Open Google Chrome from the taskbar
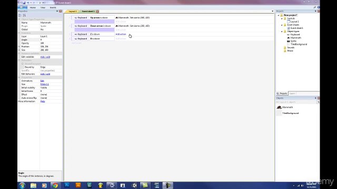The image size is (337, 189). click(55, 185)
